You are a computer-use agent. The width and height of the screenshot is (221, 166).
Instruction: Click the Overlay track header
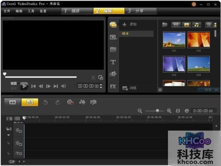click(x=19, y=143)
